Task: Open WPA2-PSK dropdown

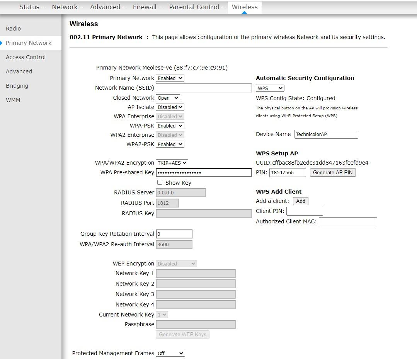Action: pyautogui.click(x=170, y=145)
